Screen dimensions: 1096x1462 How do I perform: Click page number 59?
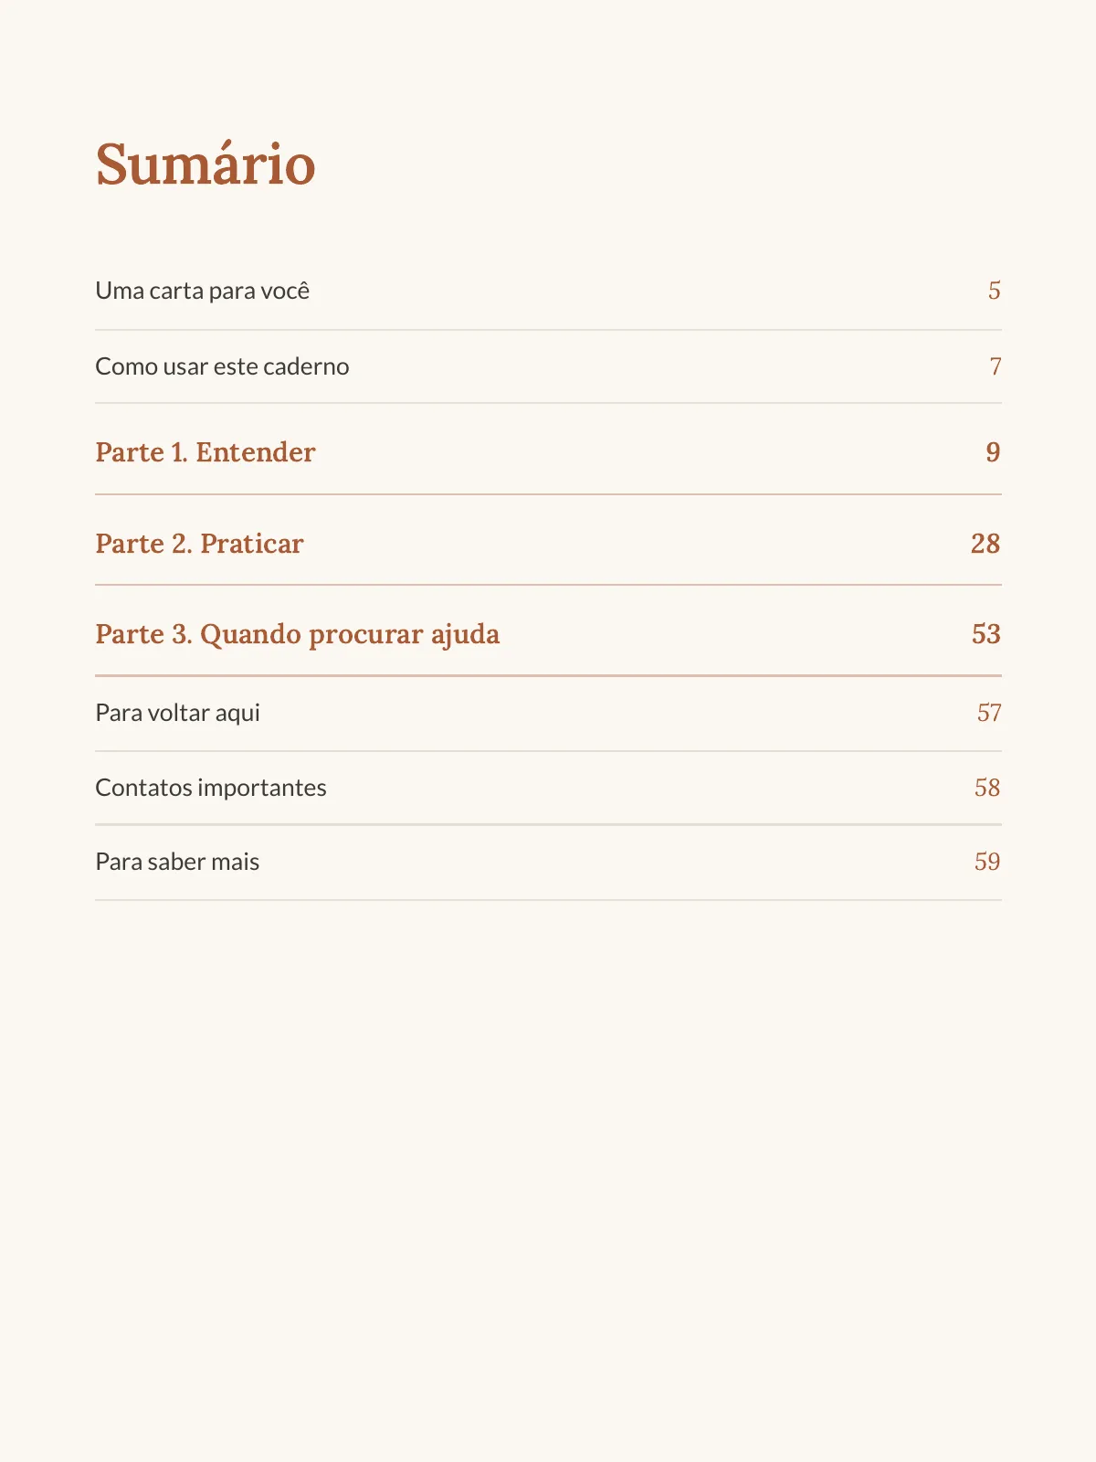(987, 862)
